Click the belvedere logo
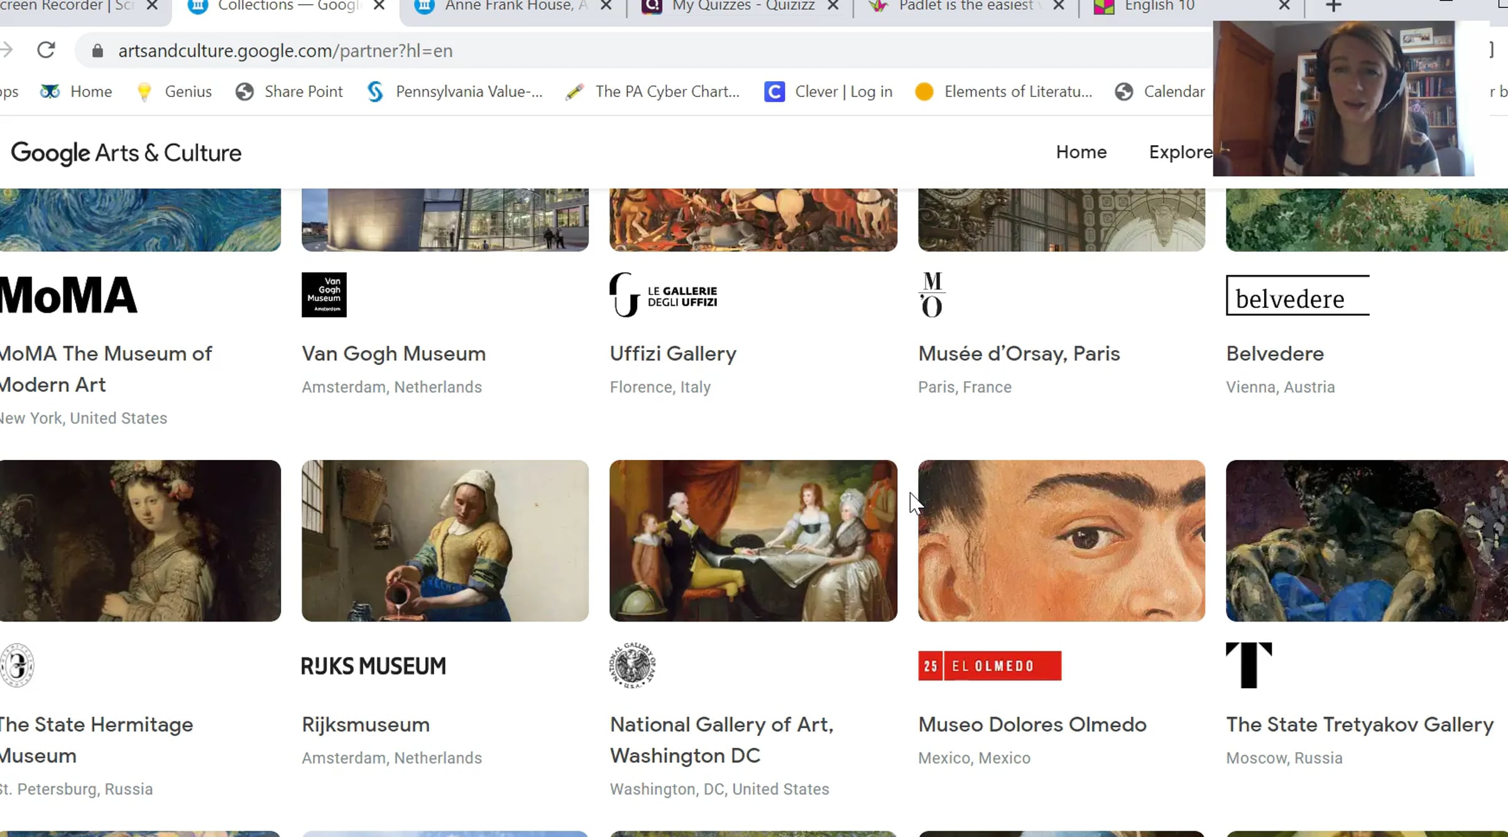This screenshot has height=837, width=1508. pos(1298,295)
